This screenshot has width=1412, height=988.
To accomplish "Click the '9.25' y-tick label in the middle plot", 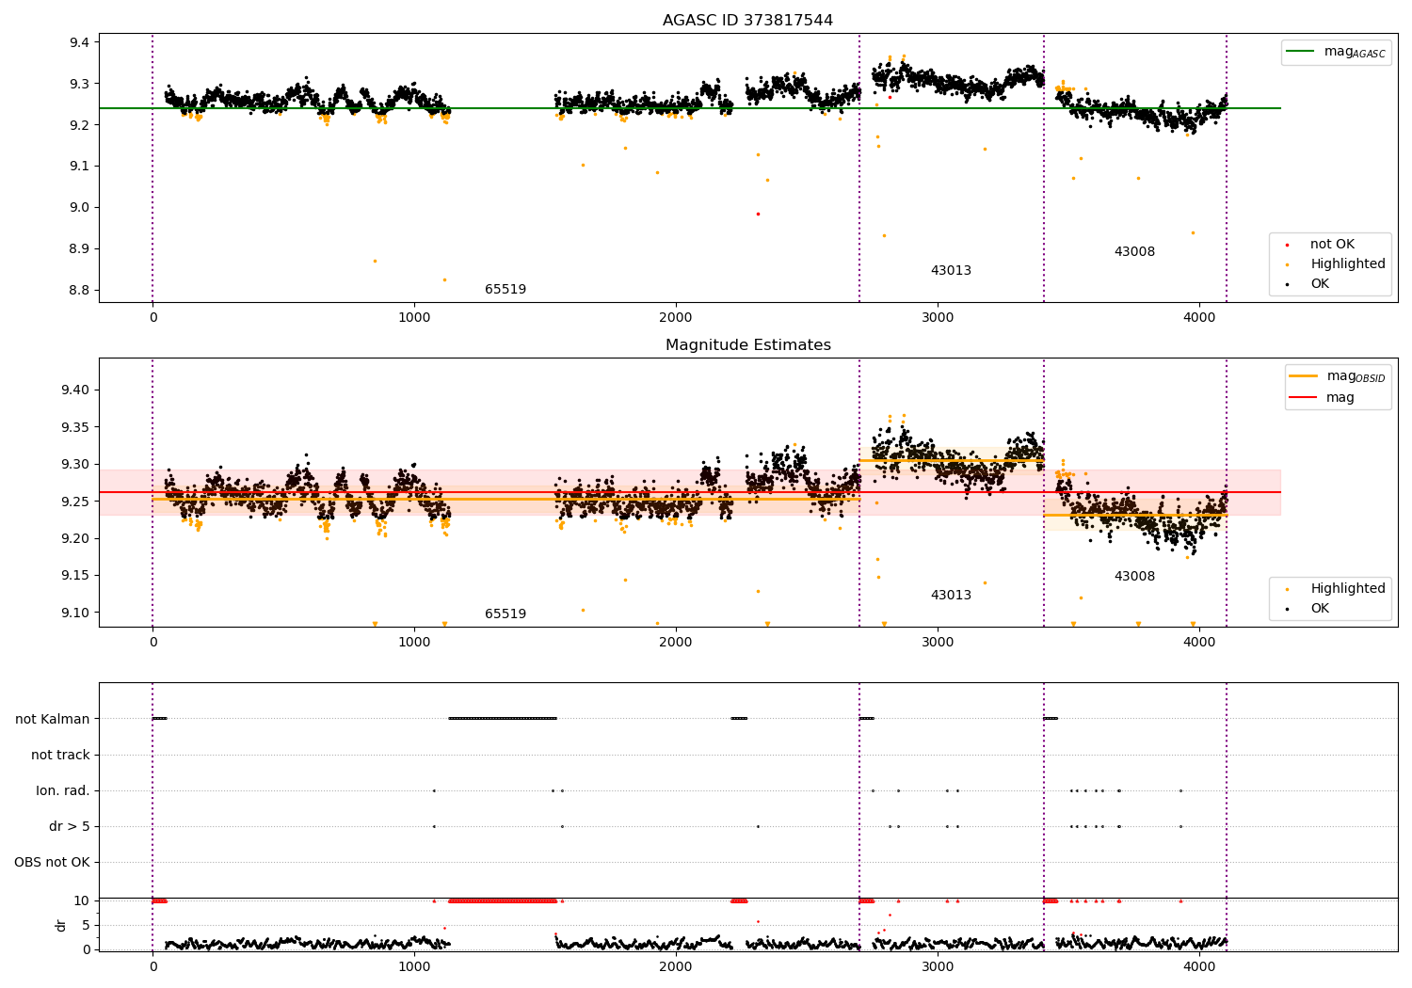I will coord(75,502).
